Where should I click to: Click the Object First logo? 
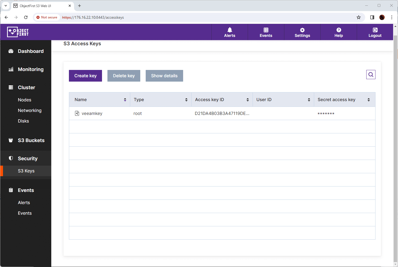point(18,32)
